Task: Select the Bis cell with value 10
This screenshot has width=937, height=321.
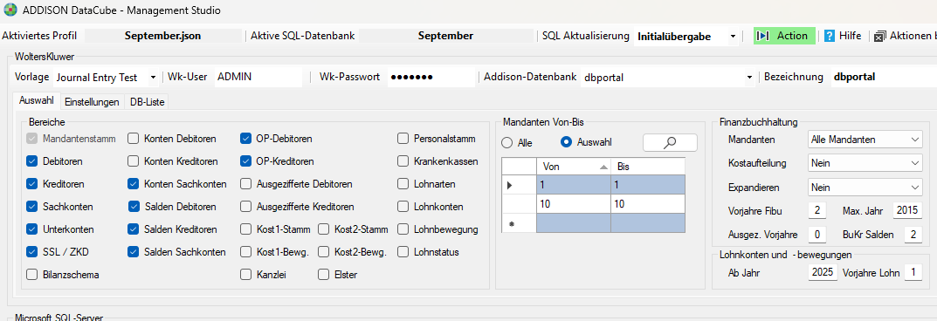Action: 647,204
